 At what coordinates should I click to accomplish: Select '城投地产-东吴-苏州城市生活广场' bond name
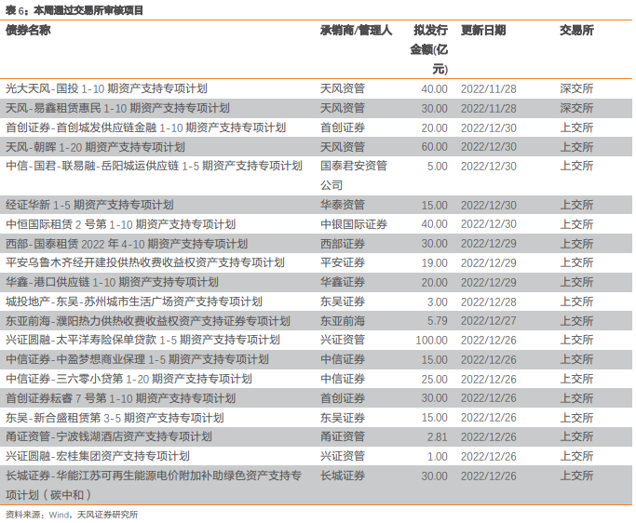tap(134, 302)
